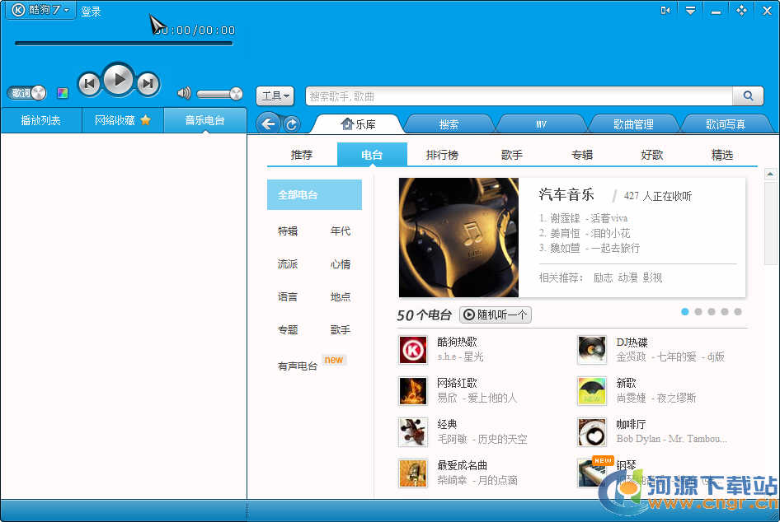Open the title bar menu dropdown arrow
The height and width of the screenshot is (522, 780).
(x=691, y=11)
